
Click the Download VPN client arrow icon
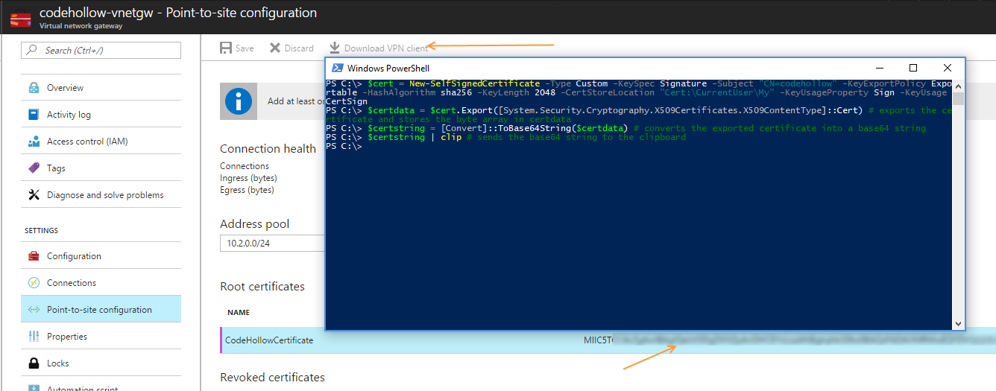[x=335, y=48]
